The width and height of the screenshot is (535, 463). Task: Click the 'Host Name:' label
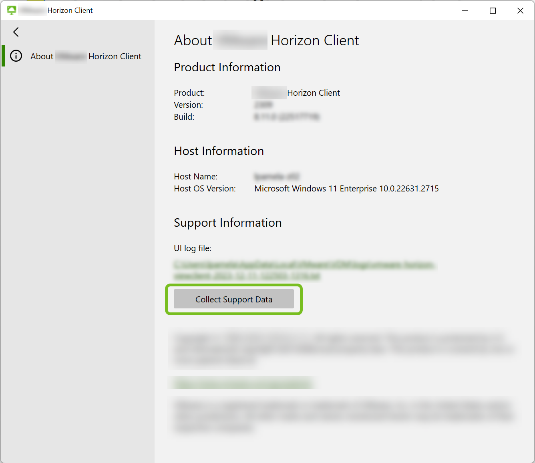click(196, 177)
